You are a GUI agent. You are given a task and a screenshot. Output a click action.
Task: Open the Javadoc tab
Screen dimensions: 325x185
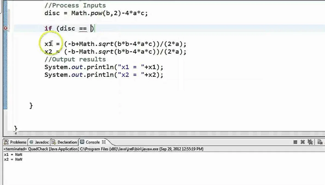(39, 142)
